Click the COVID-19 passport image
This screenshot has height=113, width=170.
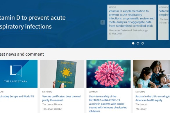coord(62,74)
